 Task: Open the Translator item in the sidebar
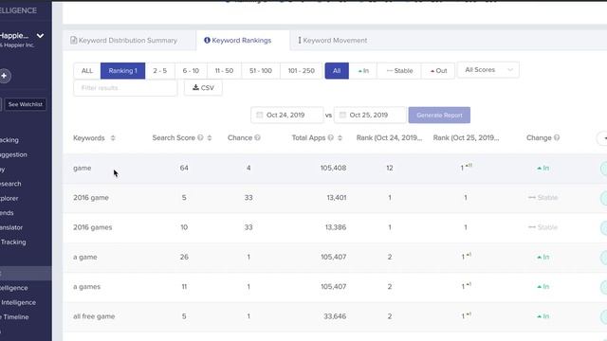11,227
